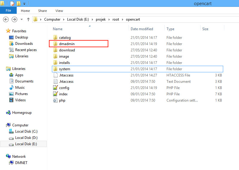Select the config PHP file icon
239x170 pixels.
(x=55, y=88)
